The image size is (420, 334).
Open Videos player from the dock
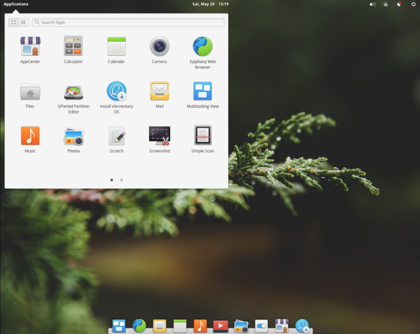pos(221,326)
